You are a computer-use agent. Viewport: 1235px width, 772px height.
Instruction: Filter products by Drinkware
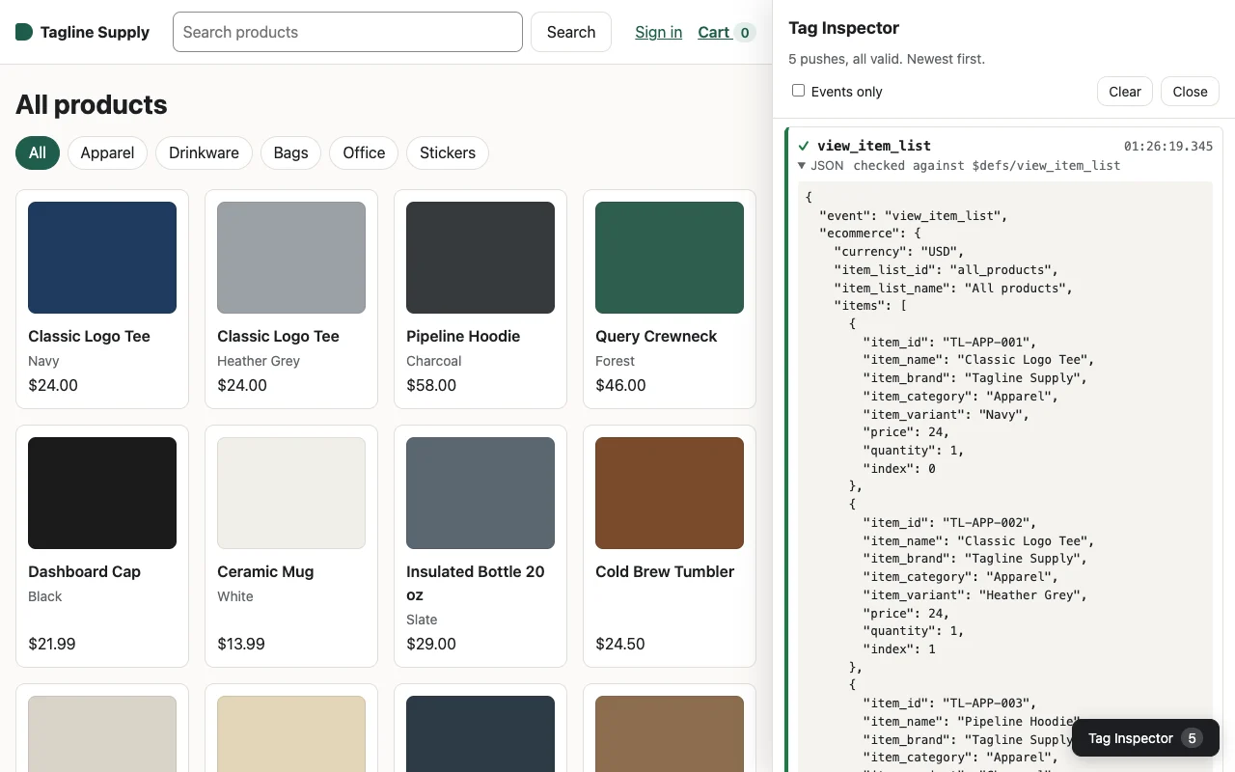[x=204, y=152]
